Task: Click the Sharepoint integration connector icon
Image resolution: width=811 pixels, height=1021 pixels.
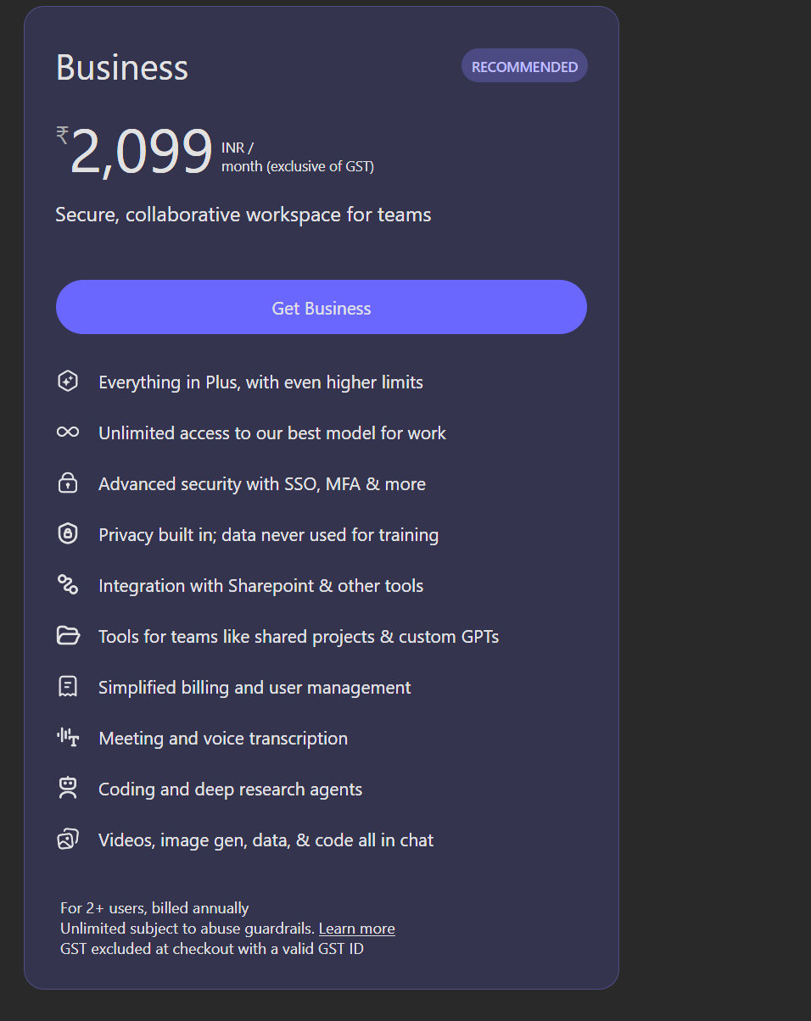Action: tap(68, 585)
